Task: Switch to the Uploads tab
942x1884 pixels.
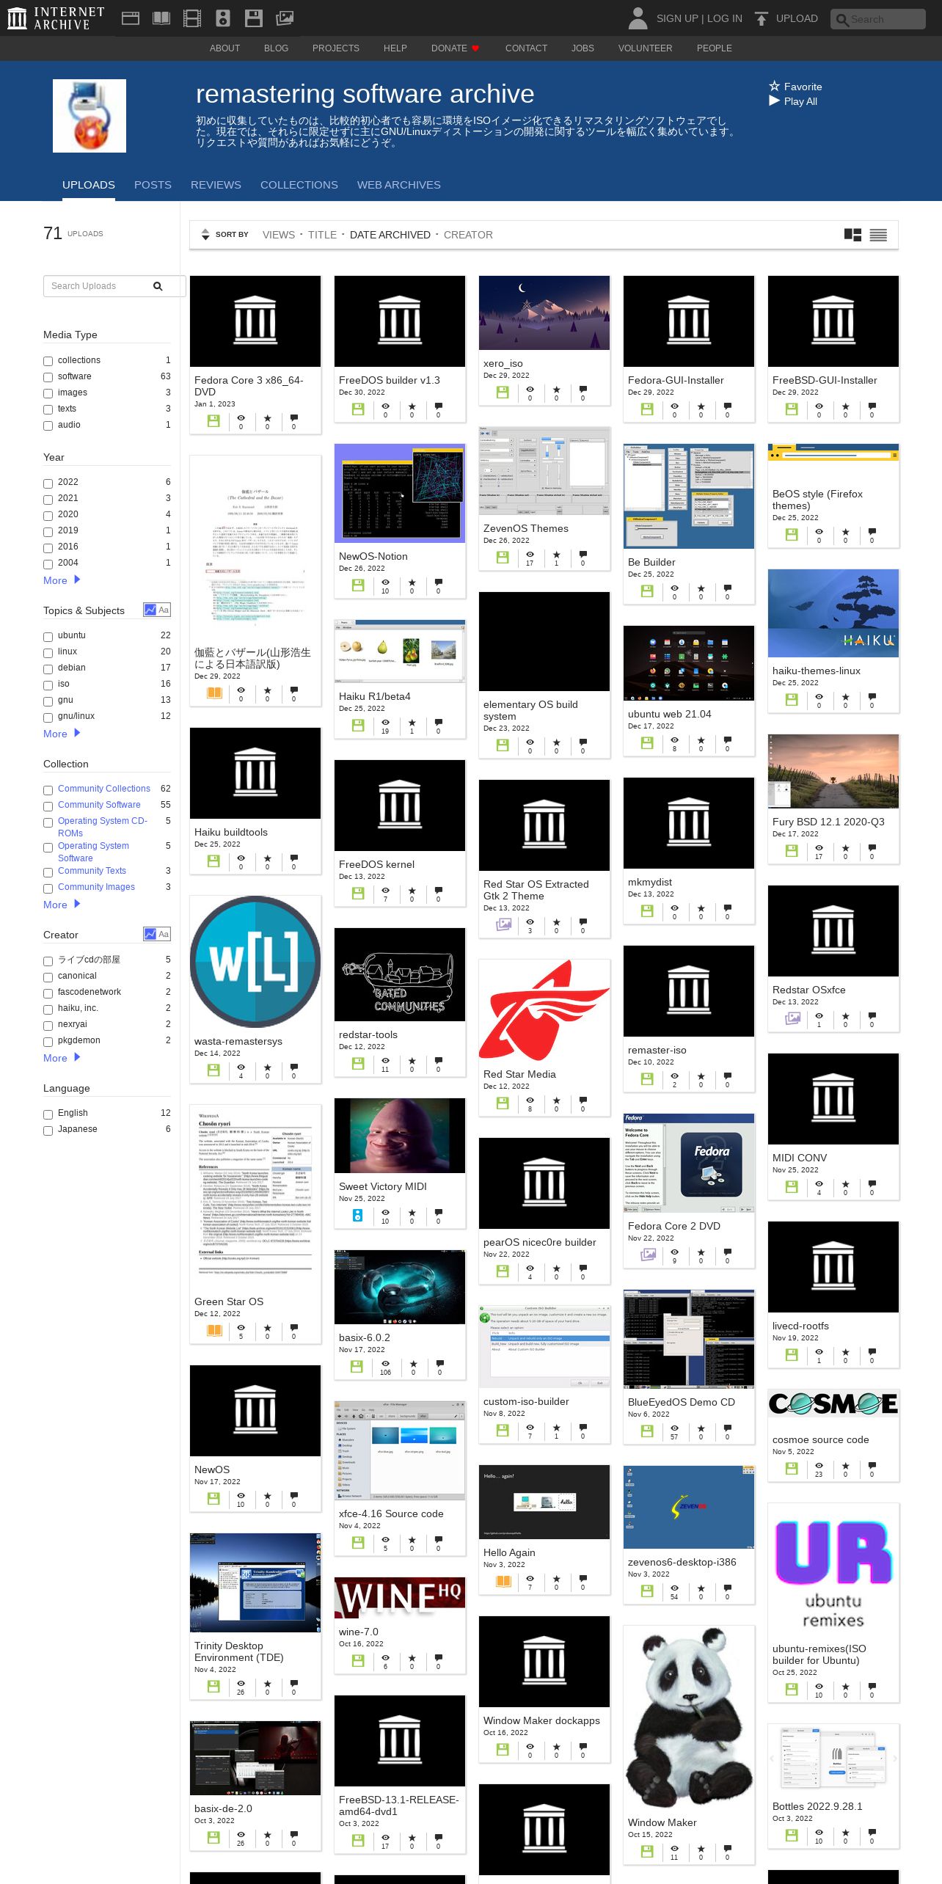Action: click(89, 185)
